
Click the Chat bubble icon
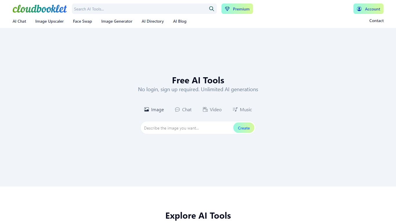177,109
